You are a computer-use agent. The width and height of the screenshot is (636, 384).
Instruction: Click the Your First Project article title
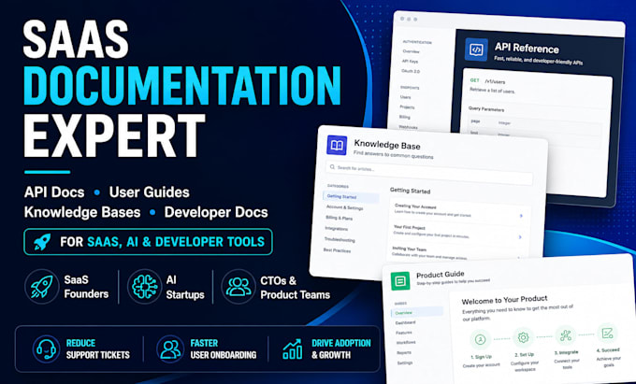click(x=410, y=228)
